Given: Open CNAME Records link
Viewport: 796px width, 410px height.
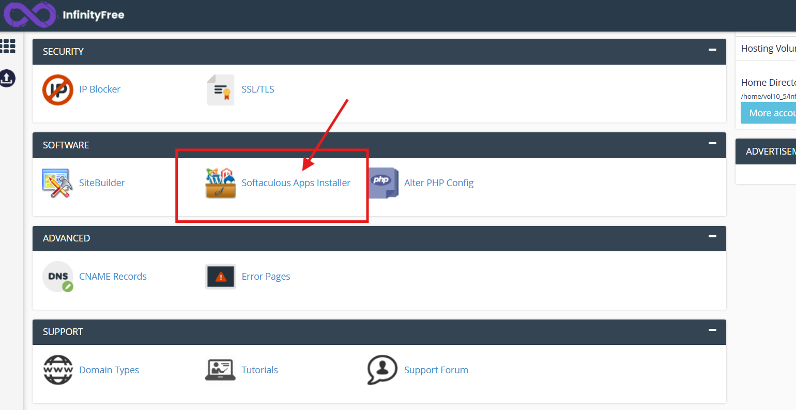Looking at the screenshot, I should tap(113, 277).
